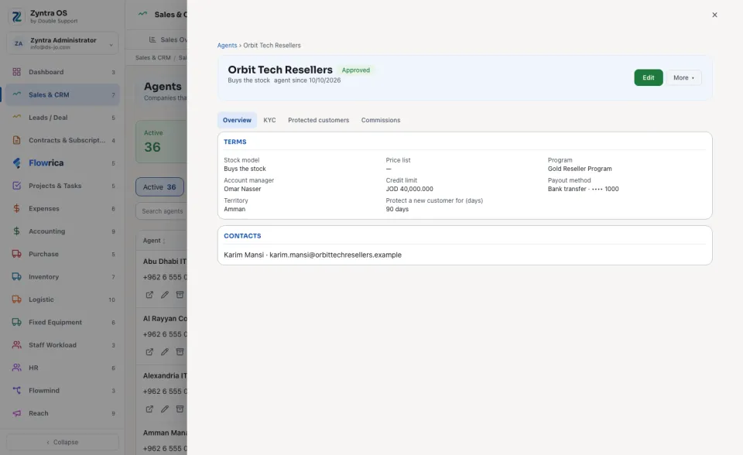The width and height of the screenshot is (743, 455).
Task: Click pencil edit icon for Al Rayyan Co
Action: tap(164, 352)
